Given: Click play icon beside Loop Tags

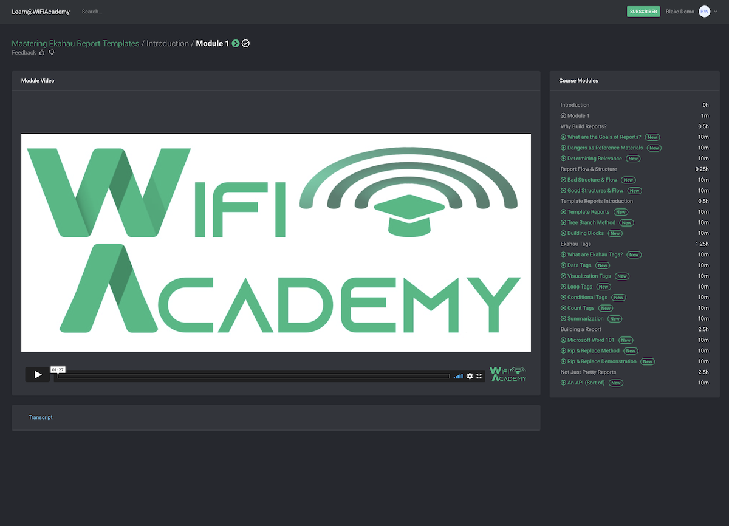Looking at the screenshot, I should click(563, 287).
